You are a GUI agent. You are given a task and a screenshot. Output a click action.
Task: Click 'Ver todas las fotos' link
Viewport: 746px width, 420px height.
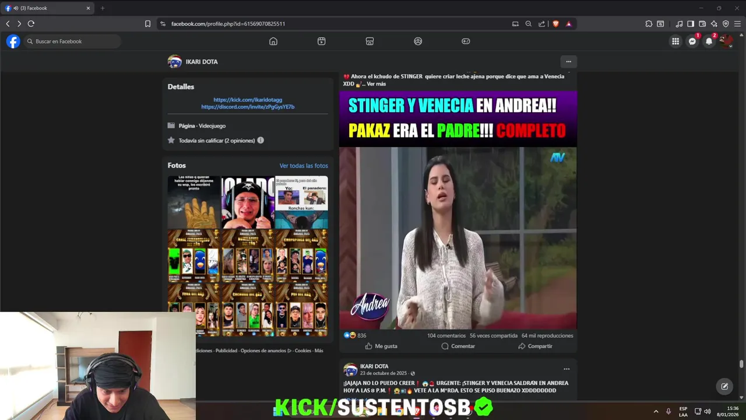pyautogui.click(x=304, y=166)
